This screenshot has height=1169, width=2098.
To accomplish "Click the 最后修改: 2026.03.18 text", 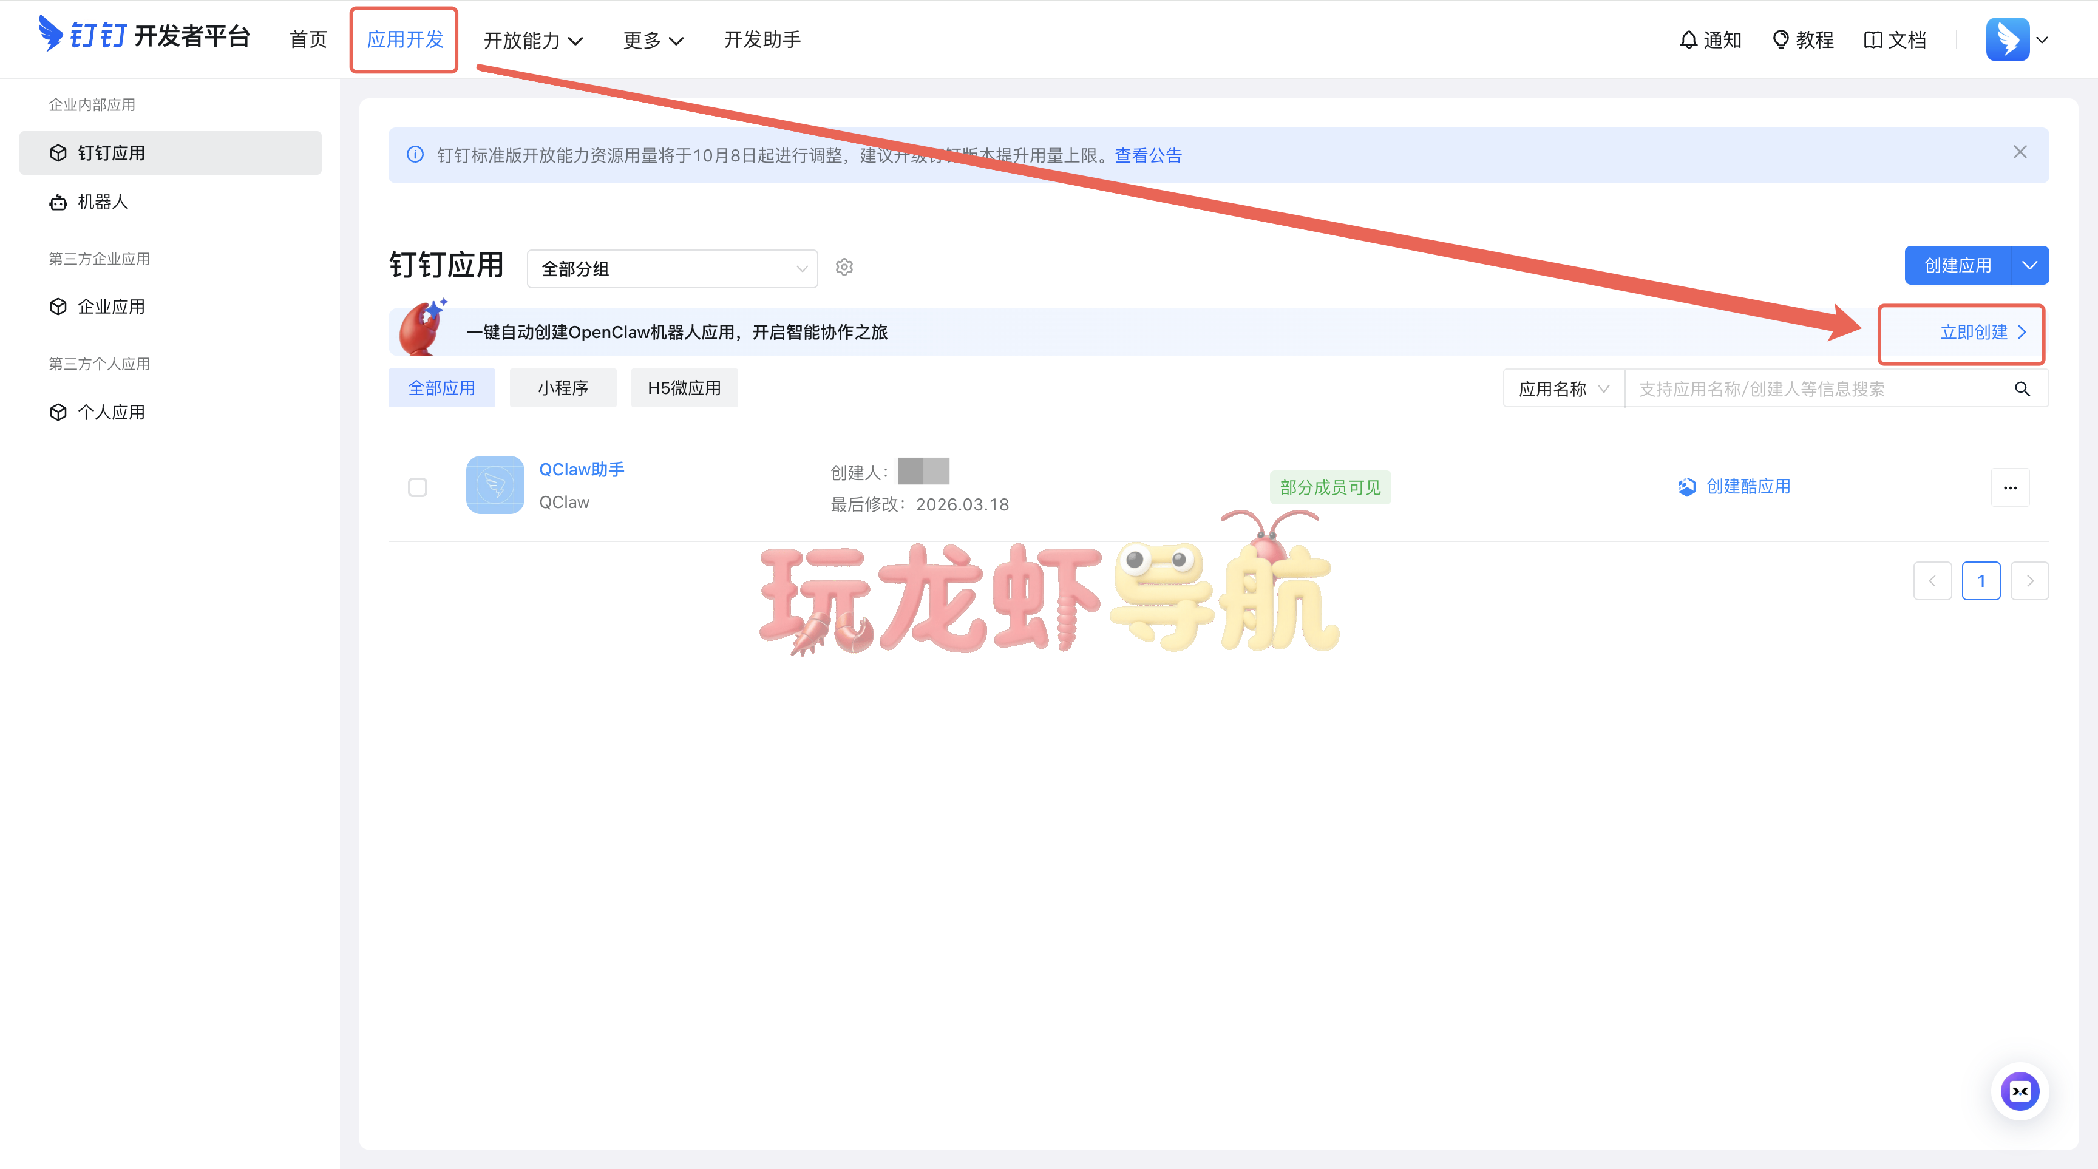I will [920, 505].
